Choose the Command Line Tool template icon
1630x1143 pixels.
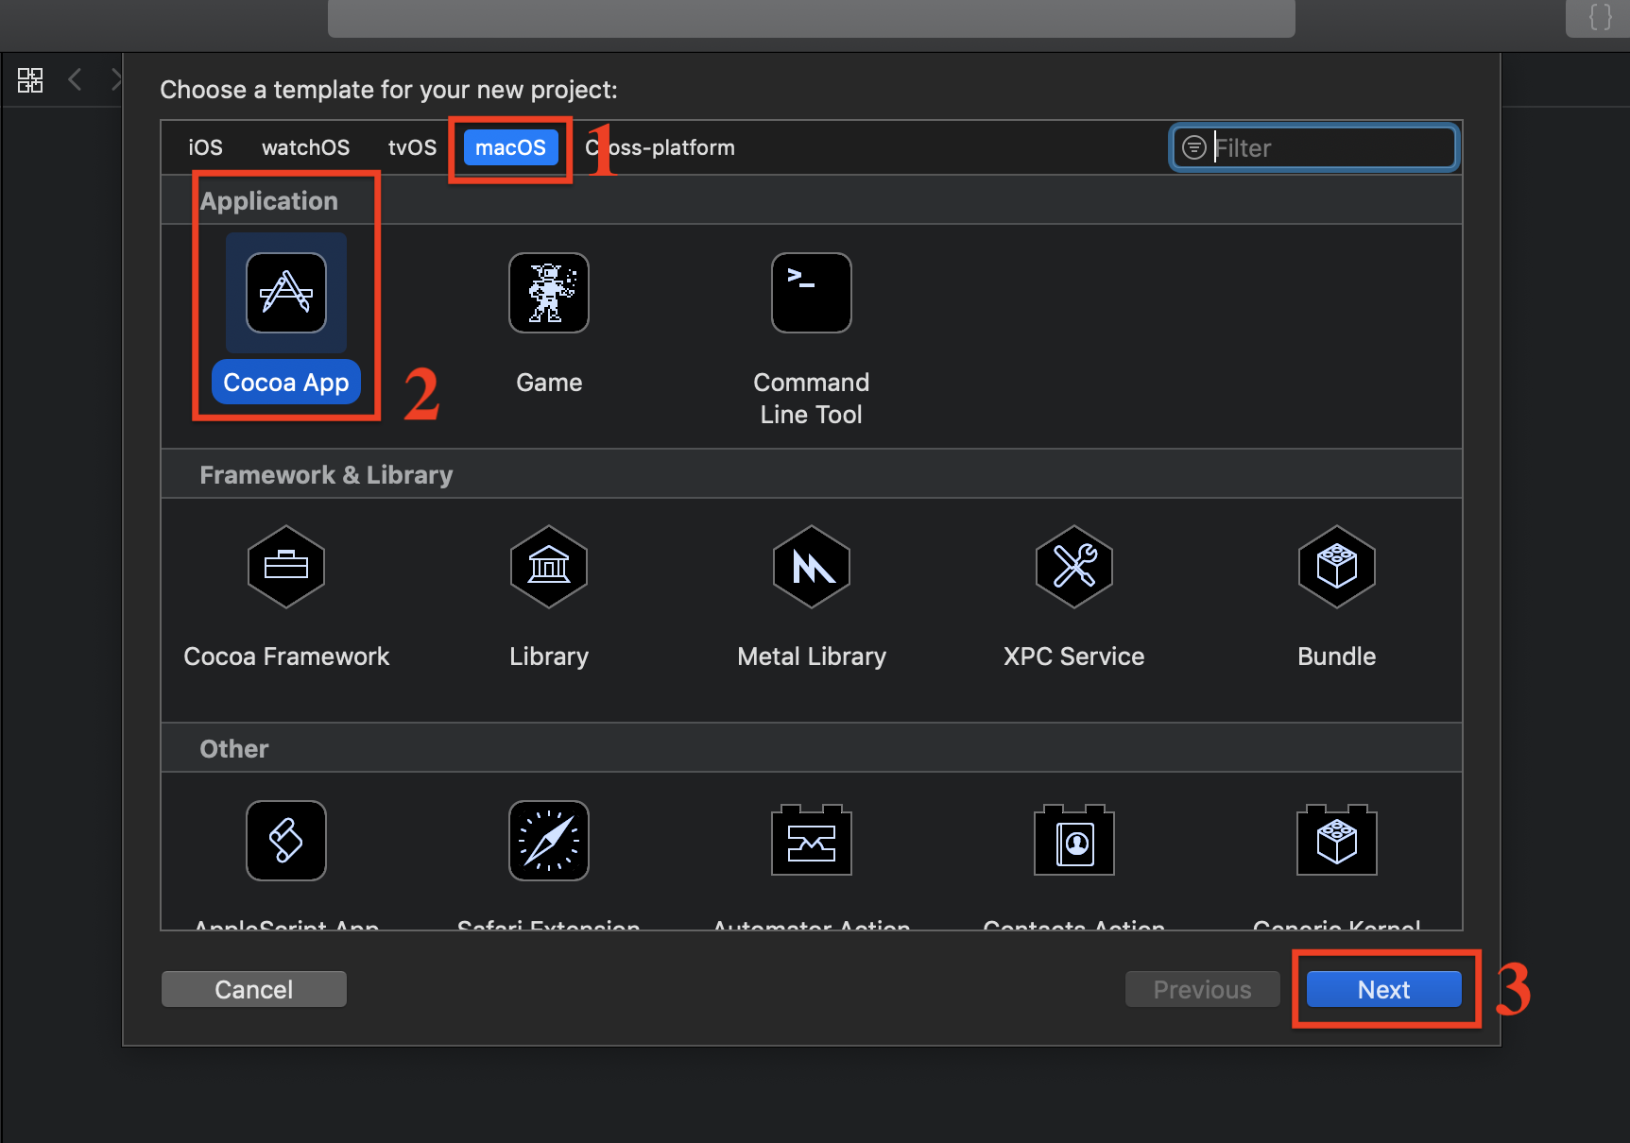(x=812, y=293)
